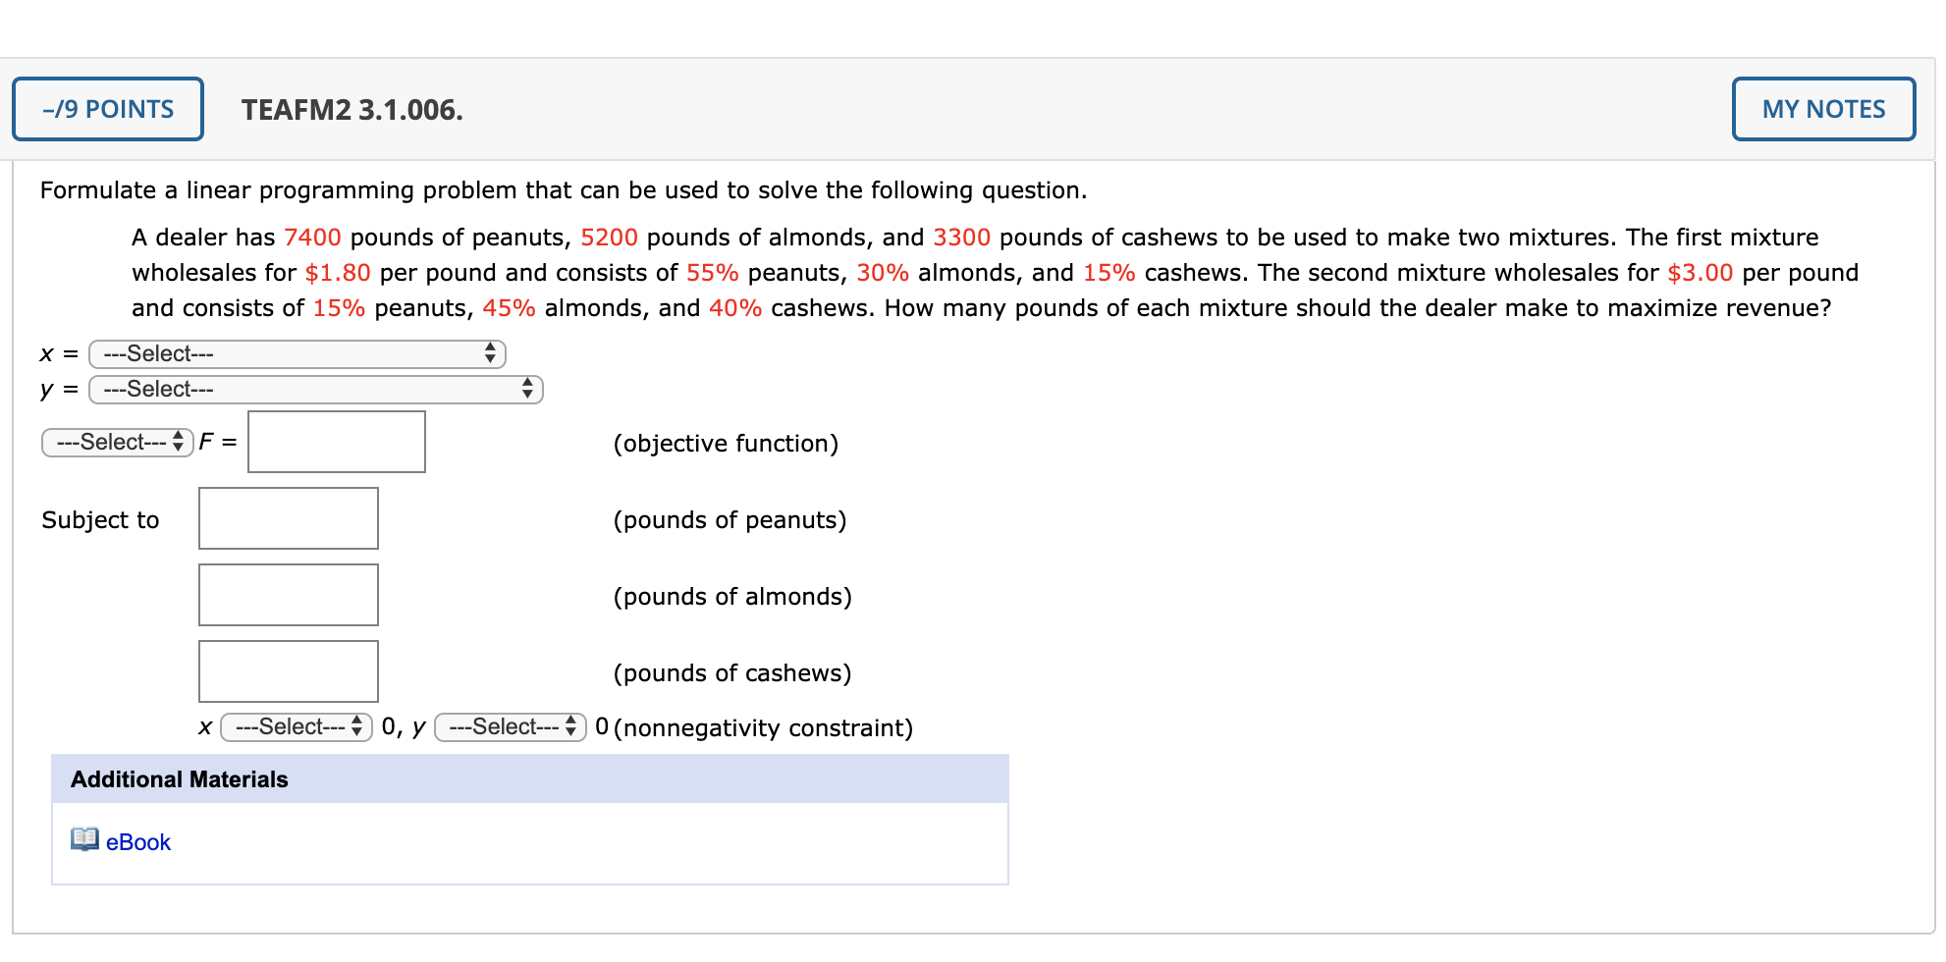Click the Subject to label
This screenshot has width=1946, height=962.
[x=100, y=519]
